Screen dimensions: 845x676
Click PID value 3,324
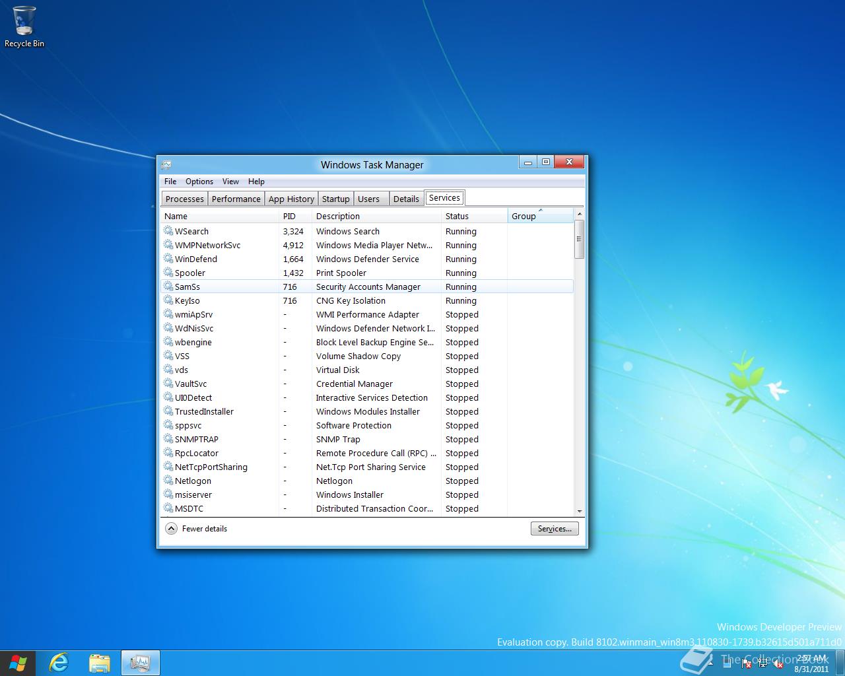point(293,231)
